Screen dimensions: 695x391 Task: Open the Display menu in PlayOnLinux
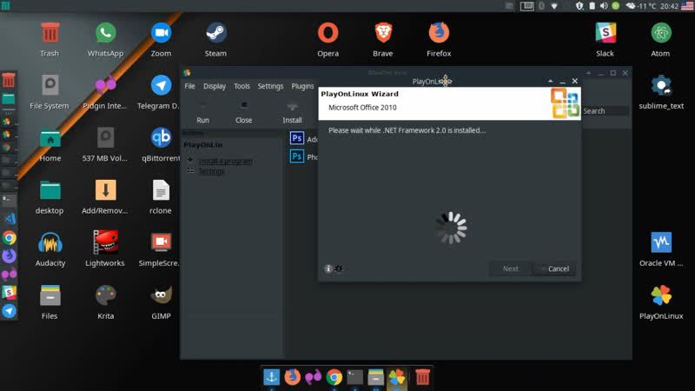pos(215,86)
